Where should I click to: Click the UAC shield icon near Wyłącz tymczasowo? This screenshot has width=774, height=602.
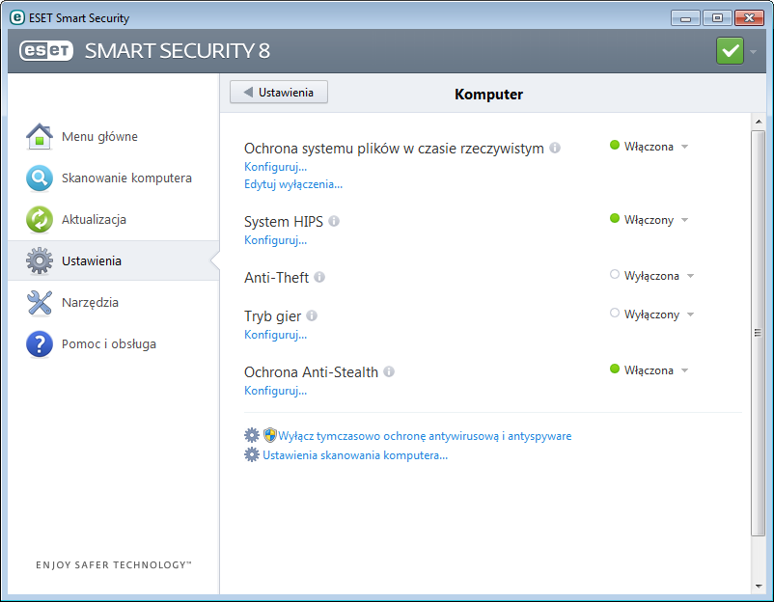coord(269,435)
